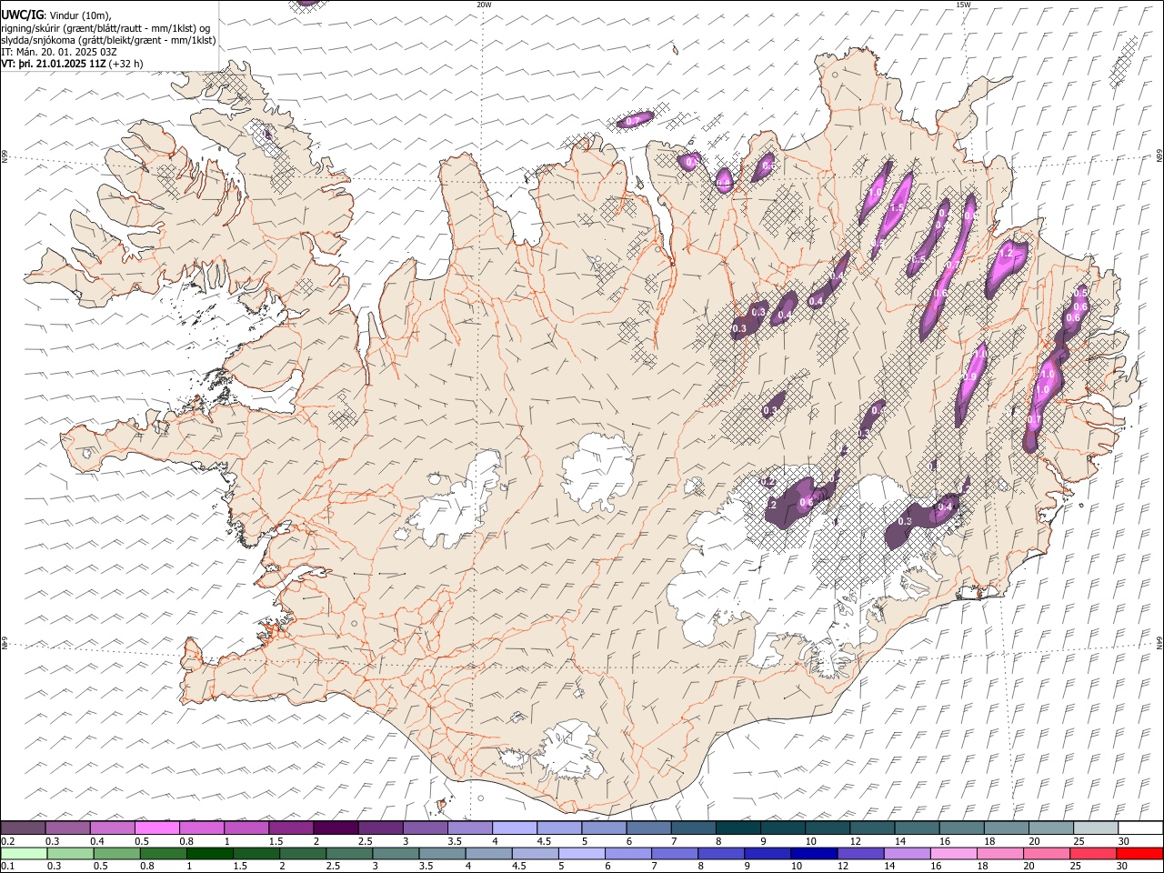Click the pale pink 16 swatch in the lower legend
The width and height of the screenshot is (1164, 873).
point(952,854)
